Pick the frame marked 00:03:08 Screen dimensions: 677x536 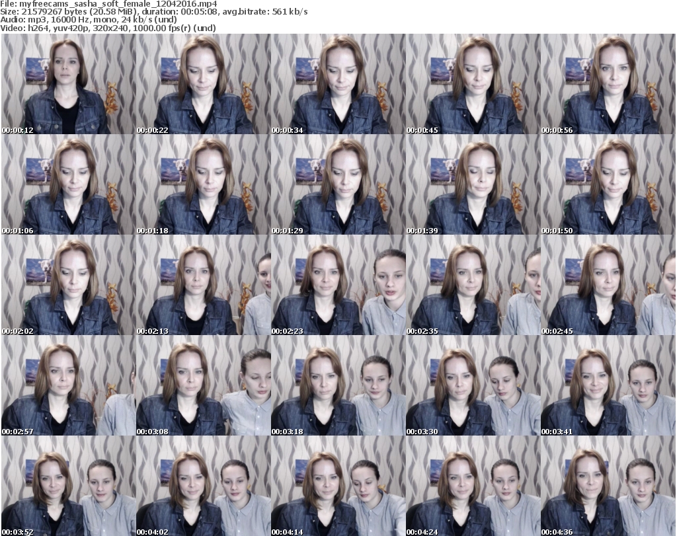click(x=204, y=385)
